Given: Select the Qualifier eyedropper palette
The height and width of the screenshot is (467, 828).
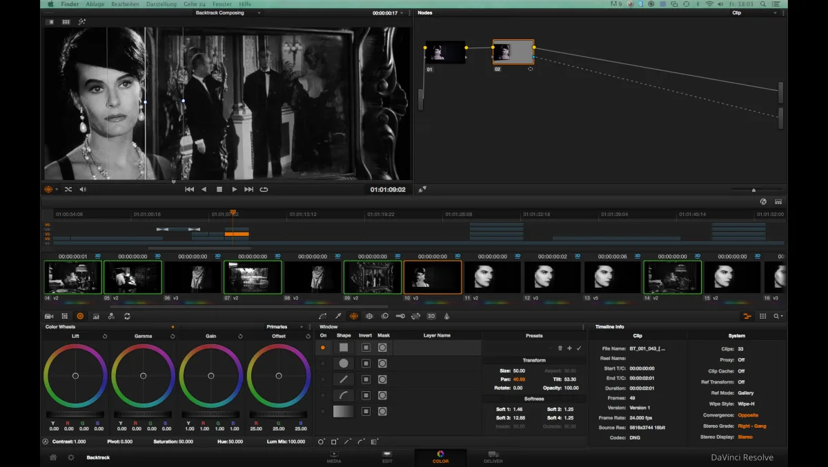Looking at the screenshot, I should (x=338, y=316).
